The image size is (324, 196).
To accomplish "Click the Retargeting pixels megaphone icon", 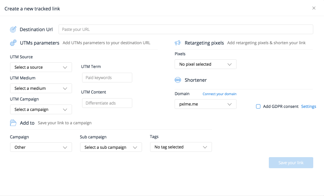I will point(178,43).
